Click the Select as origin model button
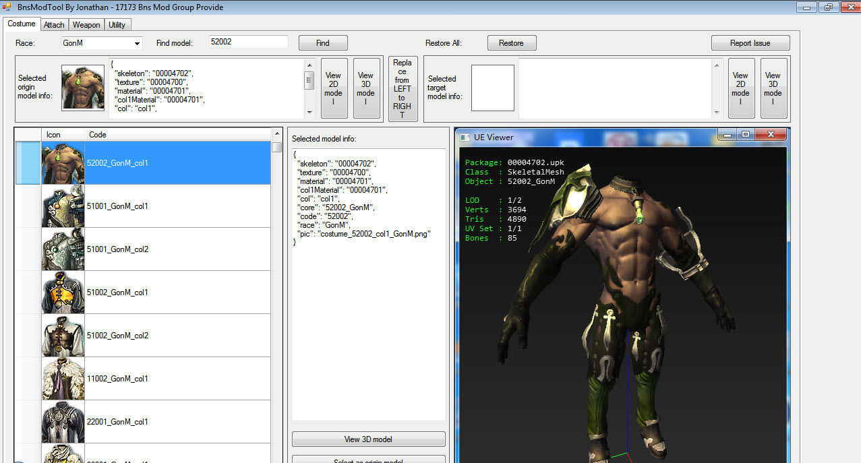Viewport: 861px width, 463px height. (369, 460)
